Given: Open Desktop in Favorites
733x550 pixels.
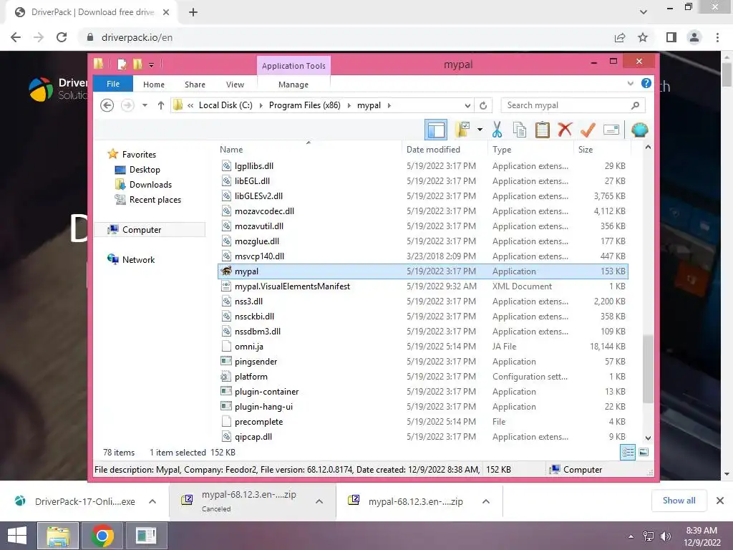Looking at the screenshot, I should coord(145,170).
